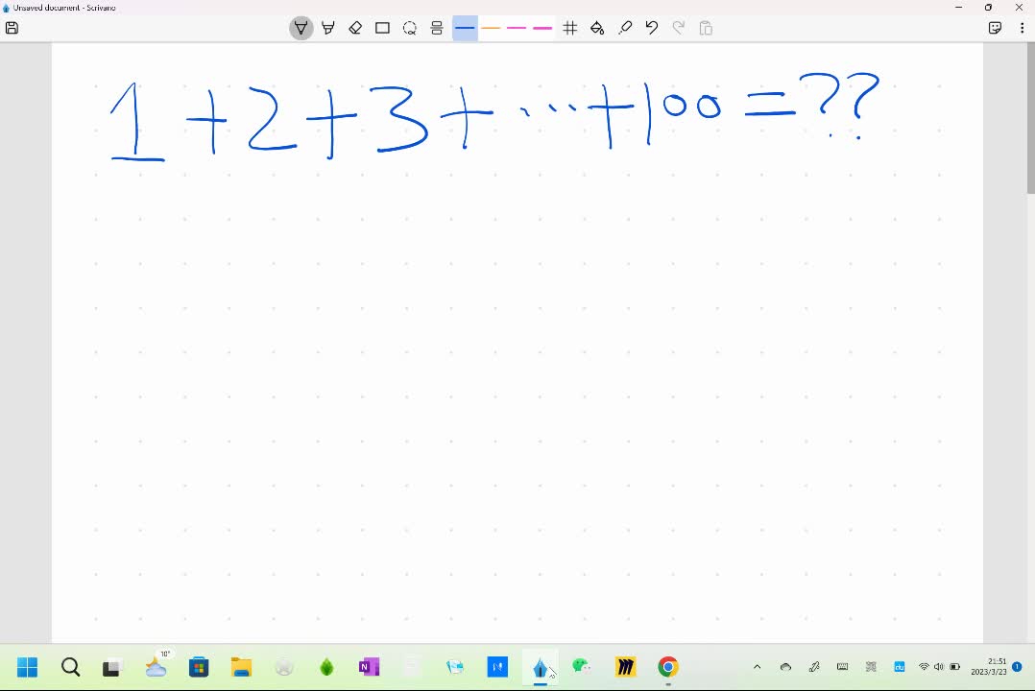The width and height of the screenshot is (1035, 691).
Task: Open File Explorer from the taskbar
Action: pos(241,667)
